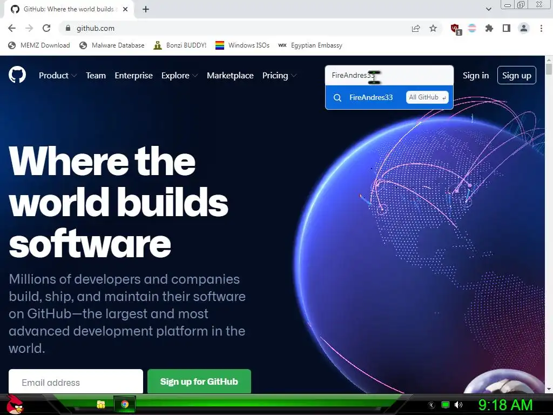Go back with the browser back arrow
Screen dimensions: 553x415
click(12, 28)
